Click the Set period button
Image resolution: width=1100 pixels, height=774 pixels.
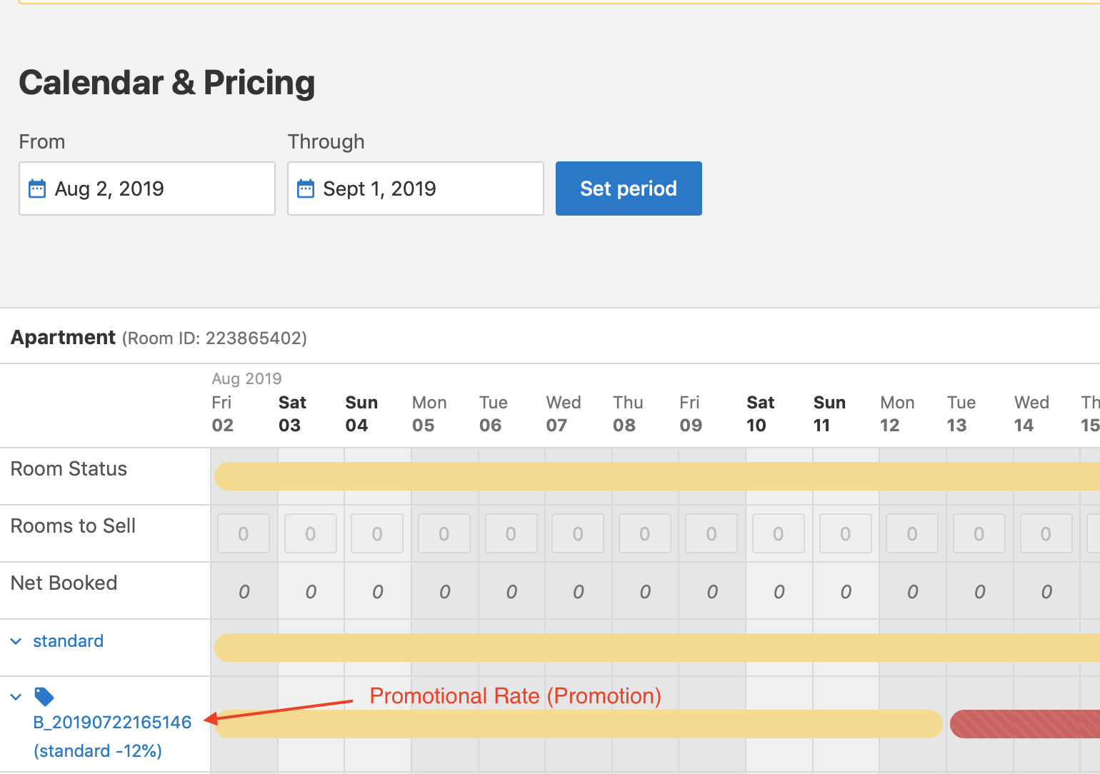(629, 189)
